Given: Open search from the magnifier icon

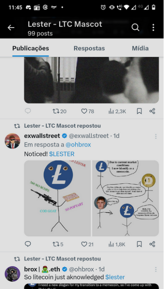Looking at the screenshot, I should tap(135, 28).
